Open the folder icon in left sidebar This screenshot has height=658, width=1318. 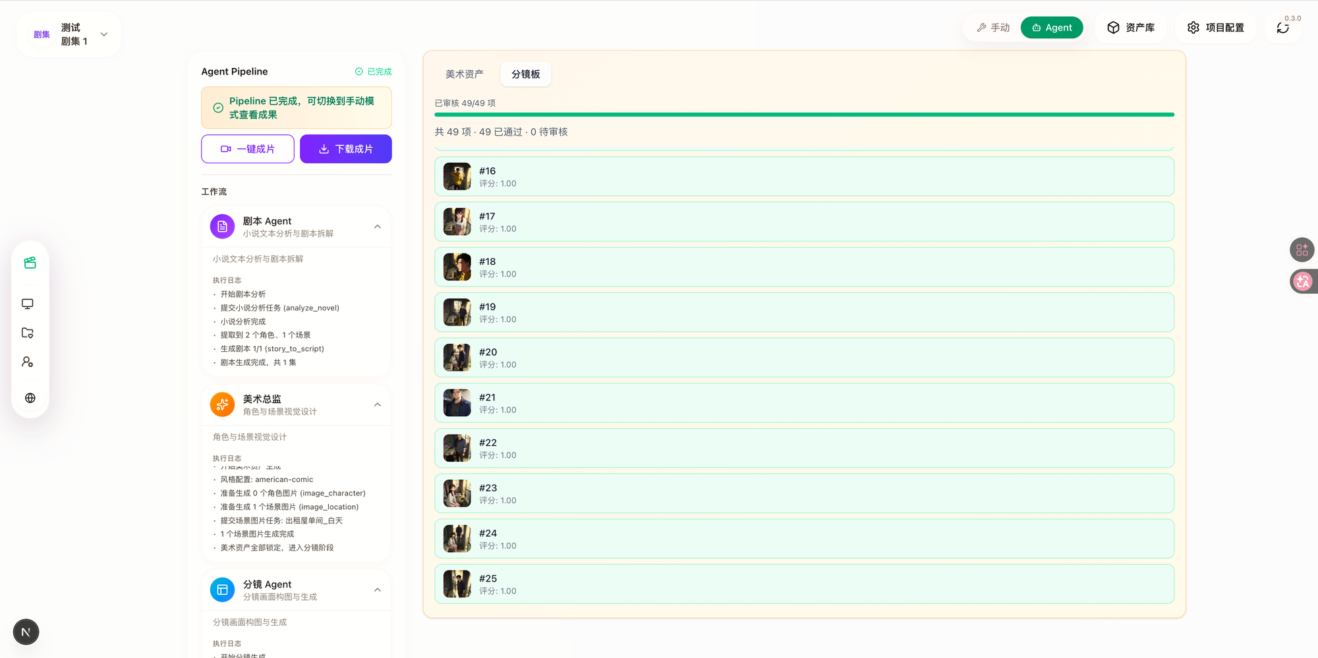[28, 333]
